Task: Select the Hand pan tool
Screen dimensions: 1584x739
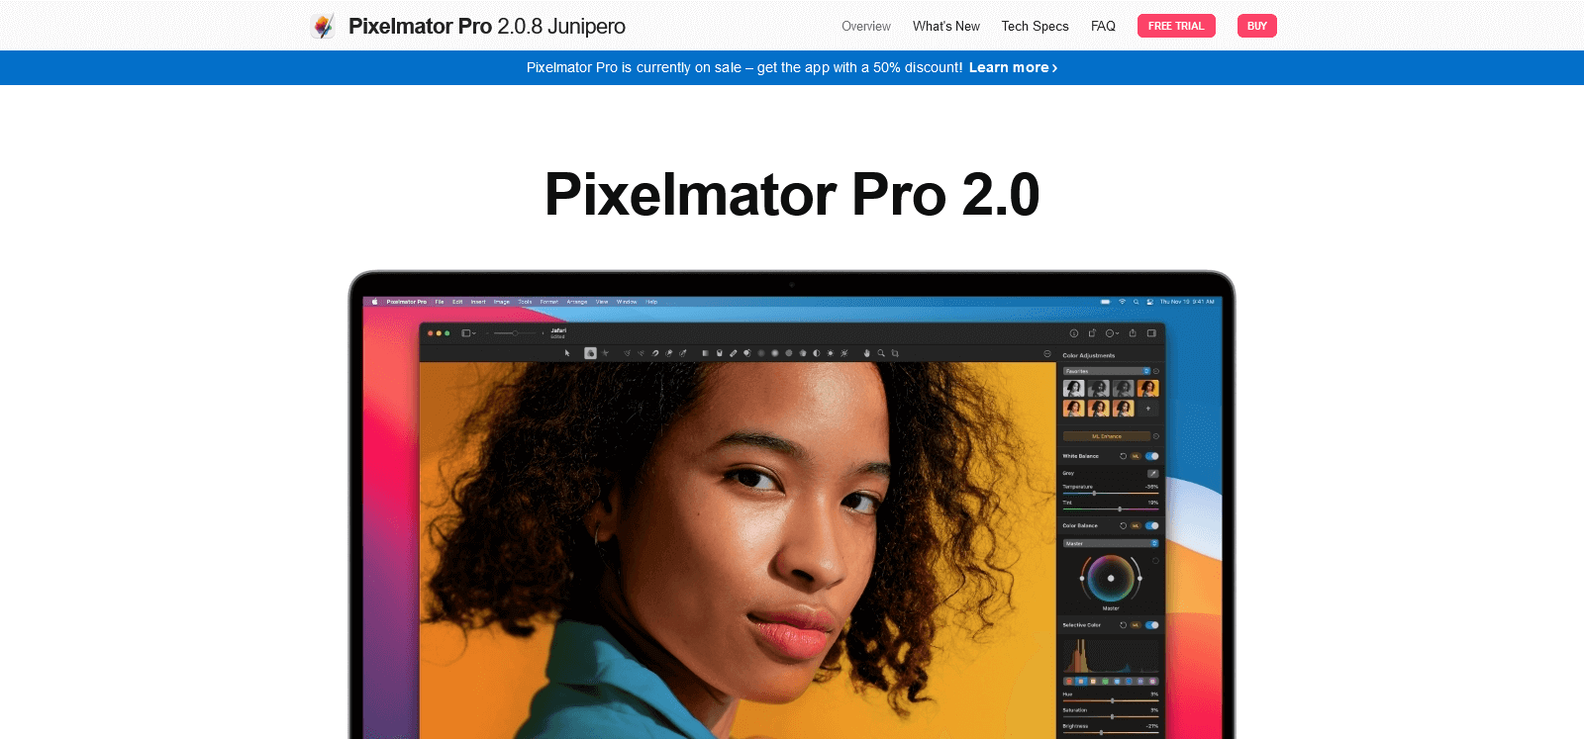Action: tap(866, 353)
